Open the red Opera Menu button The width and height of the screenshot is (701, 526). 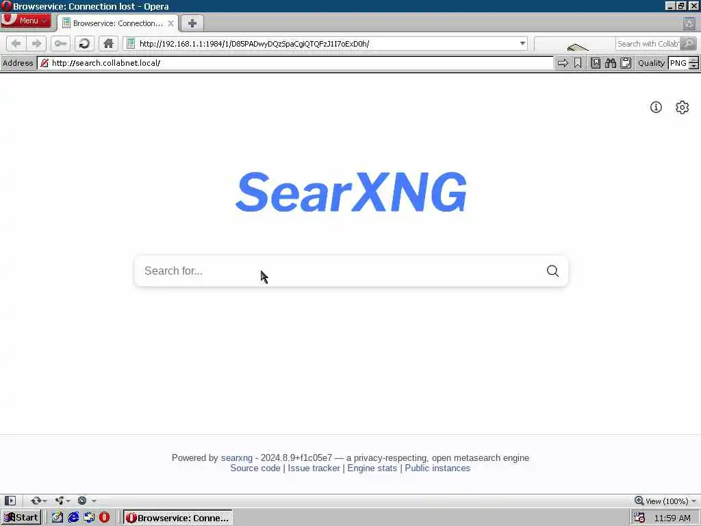click(25, 21)
